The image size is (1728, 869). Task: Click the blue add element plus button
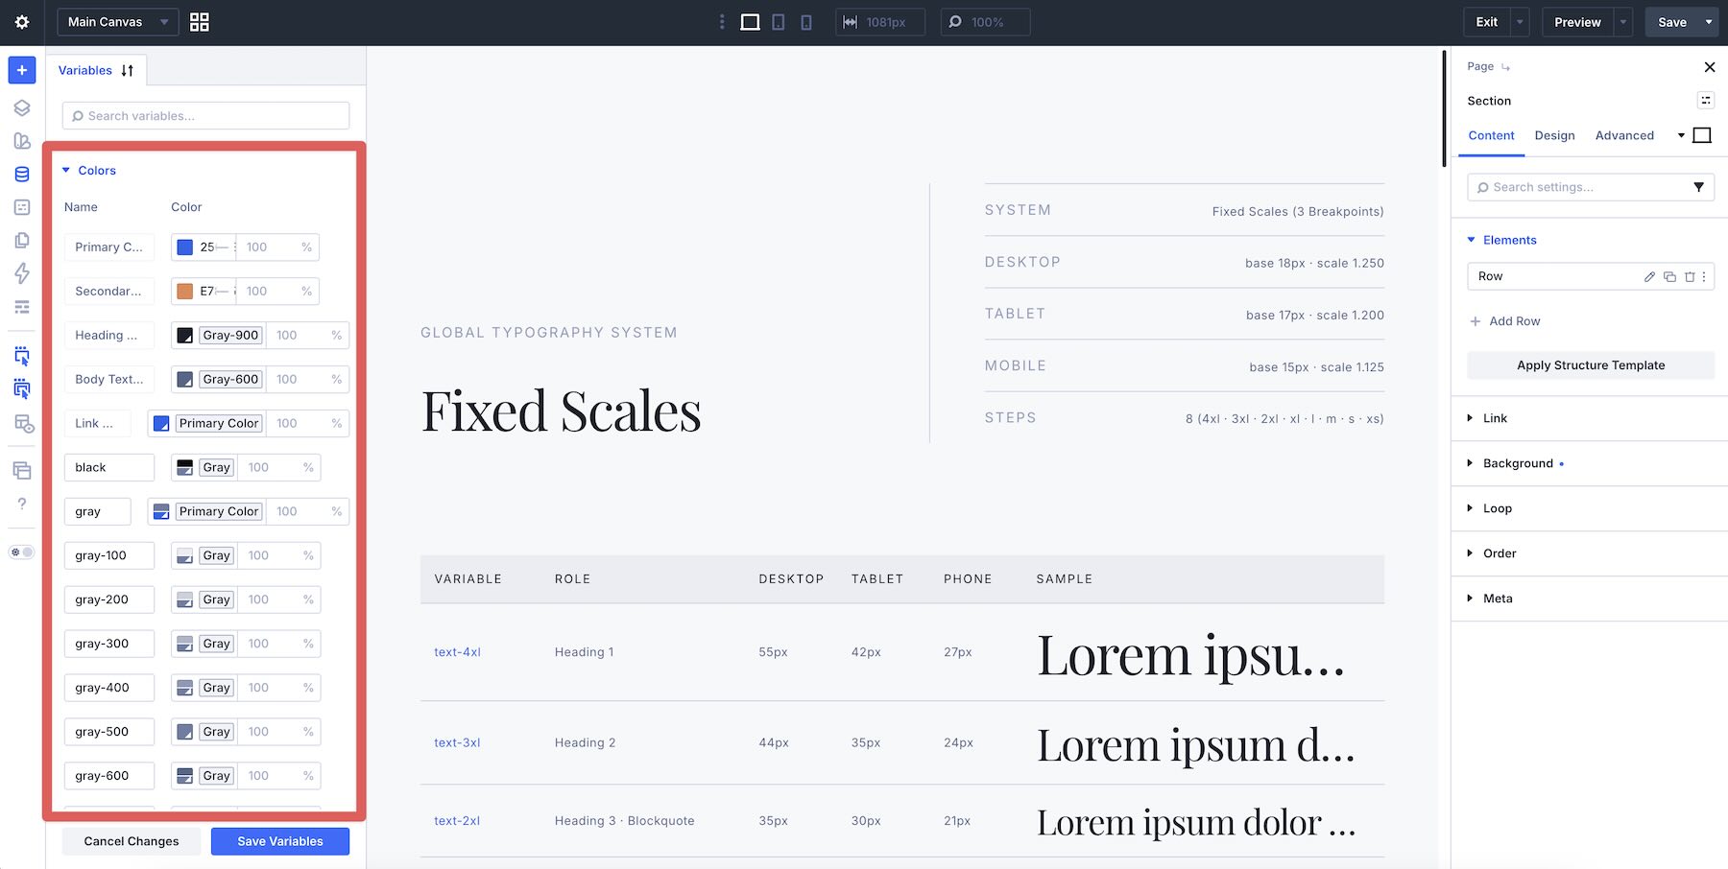coord(22,70)
